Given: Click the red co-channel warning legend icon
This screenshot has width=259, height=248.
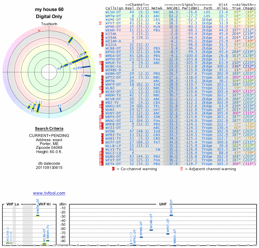Looking at the screenshot, I should pyautogui.click(x=113, y=169).
